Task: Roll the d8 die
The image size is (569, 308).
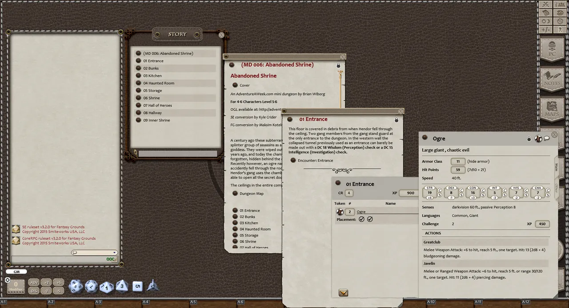Action: [x=122, y=286]
